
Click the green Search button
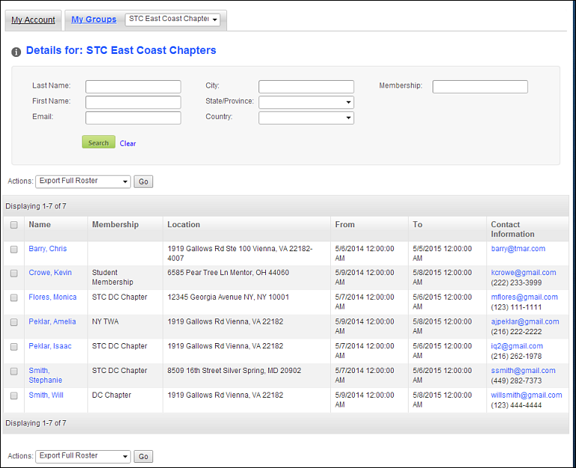(x=99, y=142)
